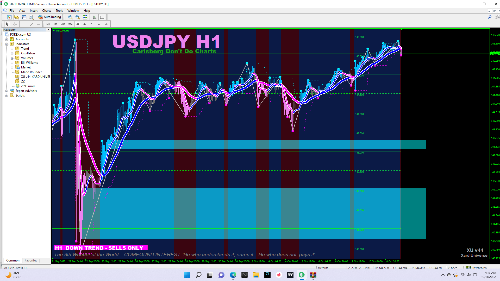Screen dimensions: 500x281
Task: Select the Crosshair cursor tool
Action: pos(15,24)
